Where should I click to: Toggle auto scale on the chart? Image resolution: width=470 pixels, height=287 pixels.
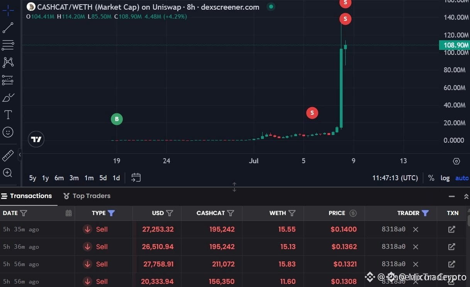click(x=462, y=178)
